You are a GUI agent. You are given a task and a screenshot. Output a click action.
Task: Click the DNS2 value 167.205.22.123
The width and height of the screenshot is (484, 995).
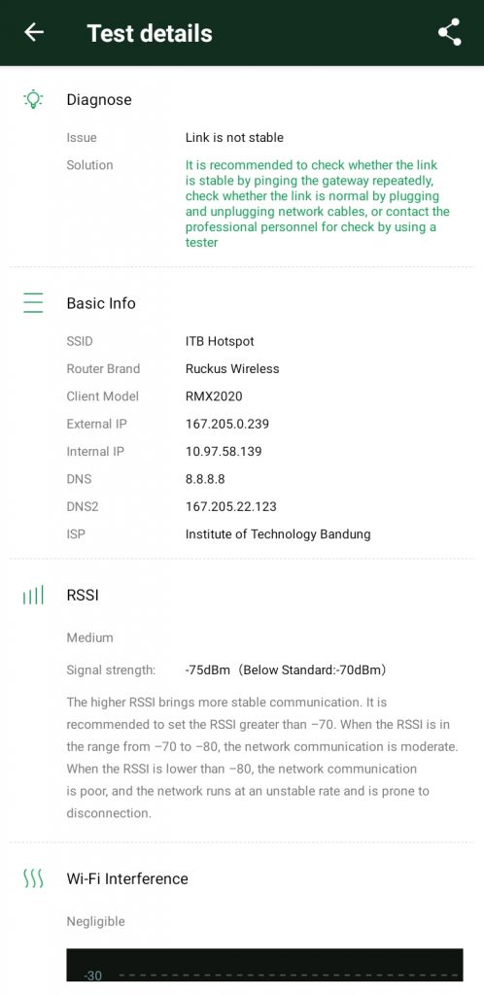231,507
